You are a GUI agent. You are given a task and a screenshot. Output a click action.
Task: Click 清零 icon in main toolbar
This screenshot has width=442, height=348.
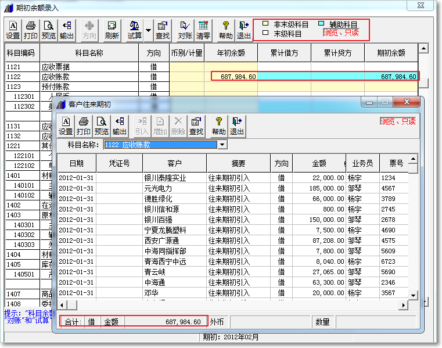(203, 30)
